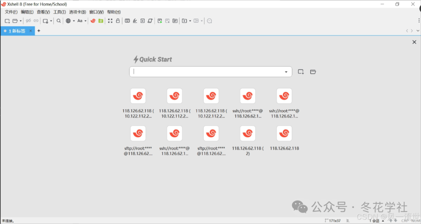The image size is (421, 224).
Task: Open the 窗口(W) menu
Action: pos(96,12)
